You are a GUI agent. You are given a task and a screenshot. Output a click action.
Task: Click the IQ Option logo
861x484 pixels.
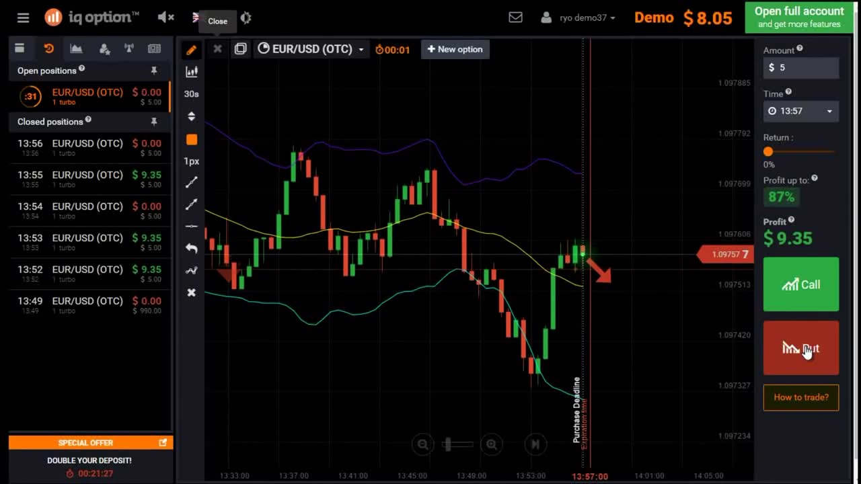tap(91, 18)
